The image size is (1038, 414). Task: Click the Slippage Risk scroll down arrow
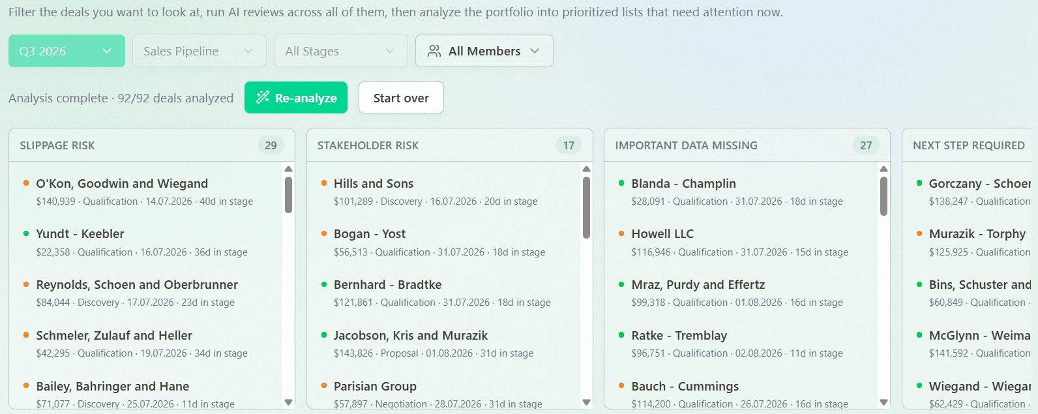pos(289,402)
